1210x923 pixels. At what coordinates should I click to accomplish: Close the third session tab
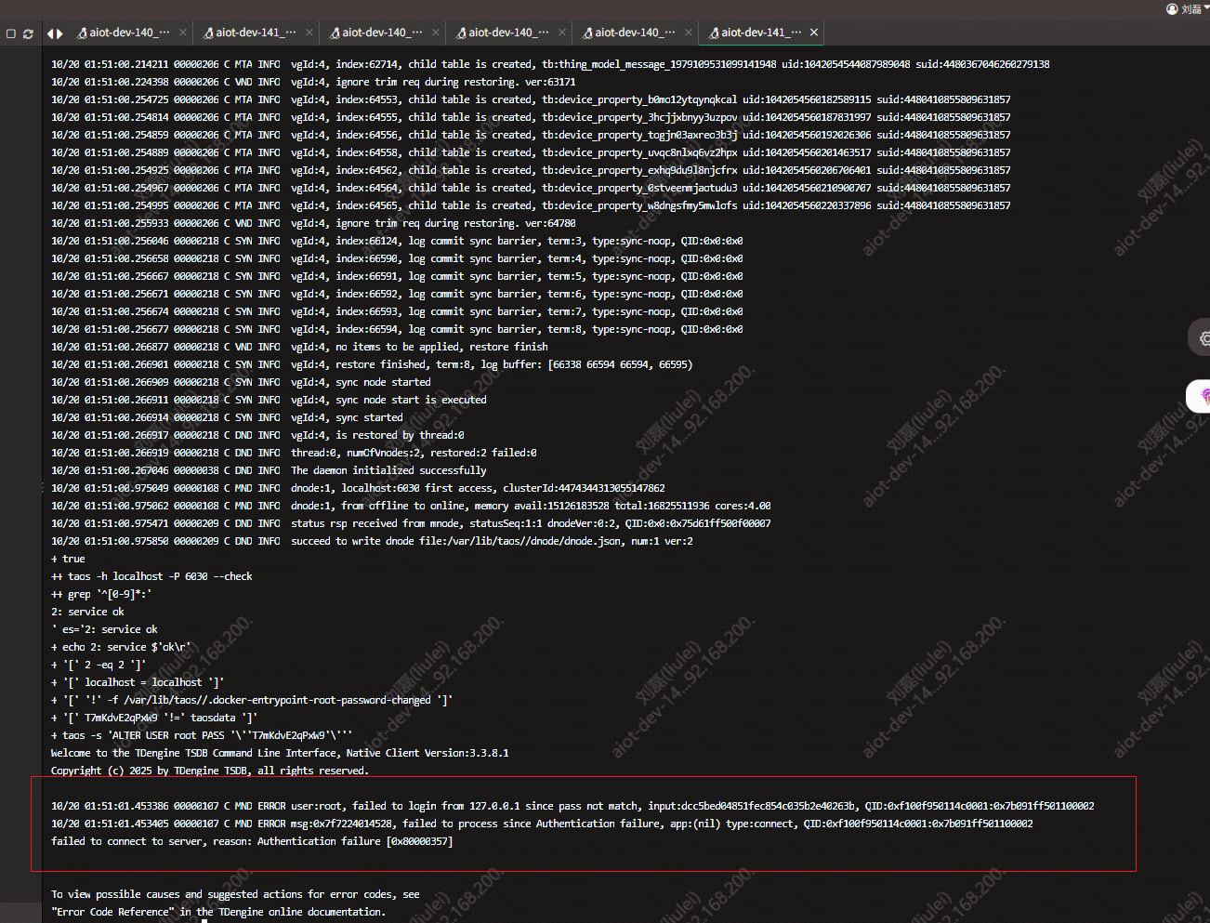click(436, 33)
